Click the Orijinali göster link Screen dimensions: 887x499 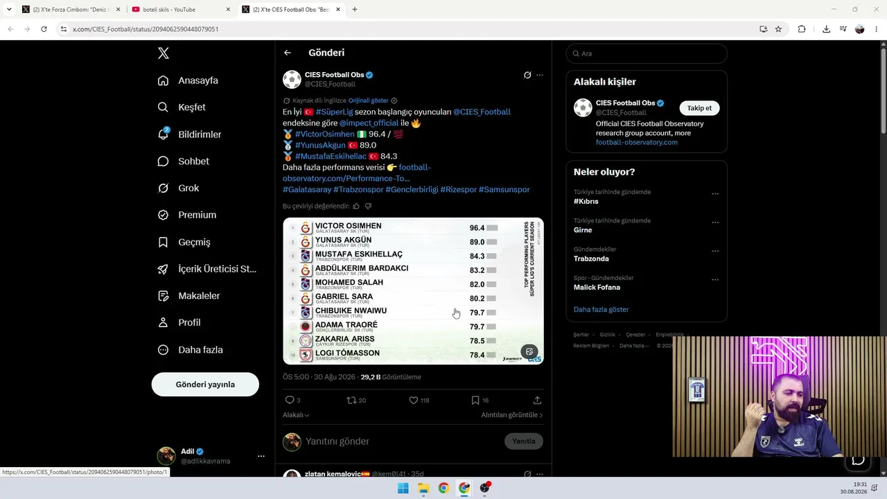coord(369,100)
